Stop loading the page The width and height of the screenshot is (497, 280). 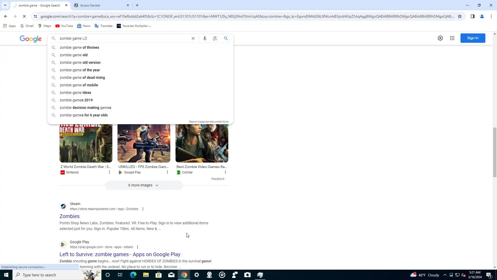(x=24, y=16)
